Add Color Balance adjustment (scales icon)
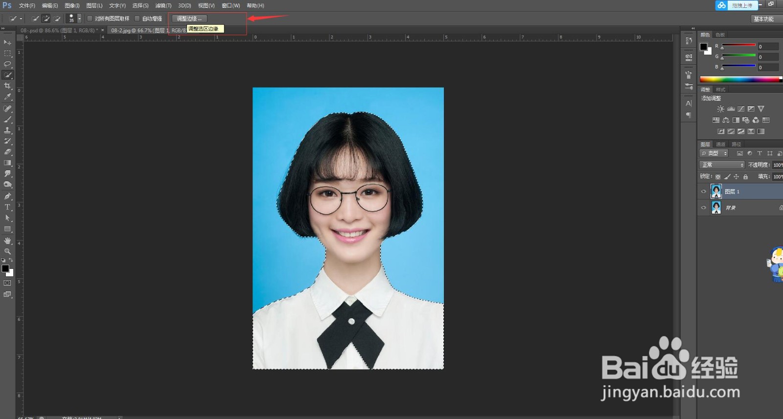 726,120
